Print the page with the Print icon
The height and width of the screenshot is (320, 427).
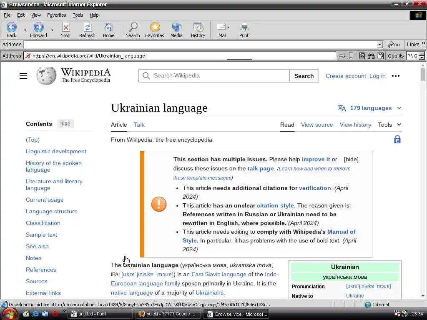click(244, 27)
